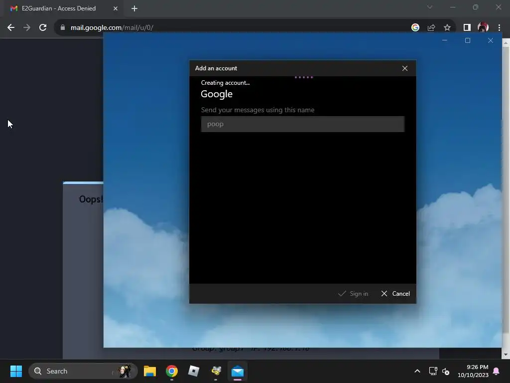The image size is (510, 383).
Task: Close the Add an account dialog
Action: [x=404, y=68]
